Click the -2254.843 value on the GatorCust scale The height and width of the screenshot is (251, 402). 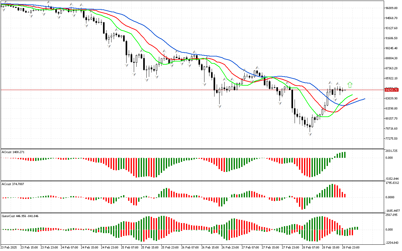pyautogui.click(x=392, y=243)
